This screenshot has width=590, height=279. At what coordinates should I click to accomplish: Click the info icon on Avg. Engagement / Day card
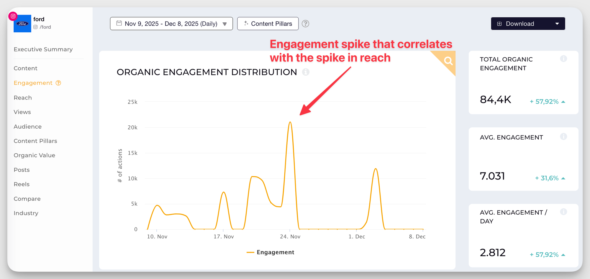pos(563,212)
